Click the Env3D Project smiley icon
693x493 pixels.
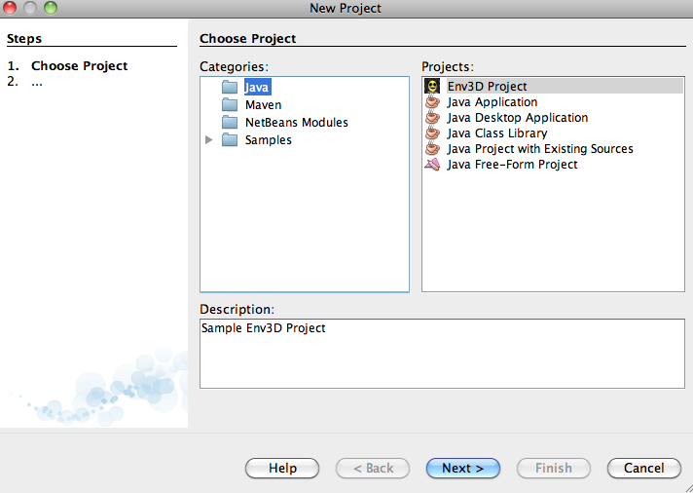(x=432, y=87)
